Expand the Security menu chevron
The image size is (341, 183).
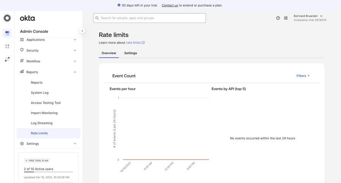[75, 50]
